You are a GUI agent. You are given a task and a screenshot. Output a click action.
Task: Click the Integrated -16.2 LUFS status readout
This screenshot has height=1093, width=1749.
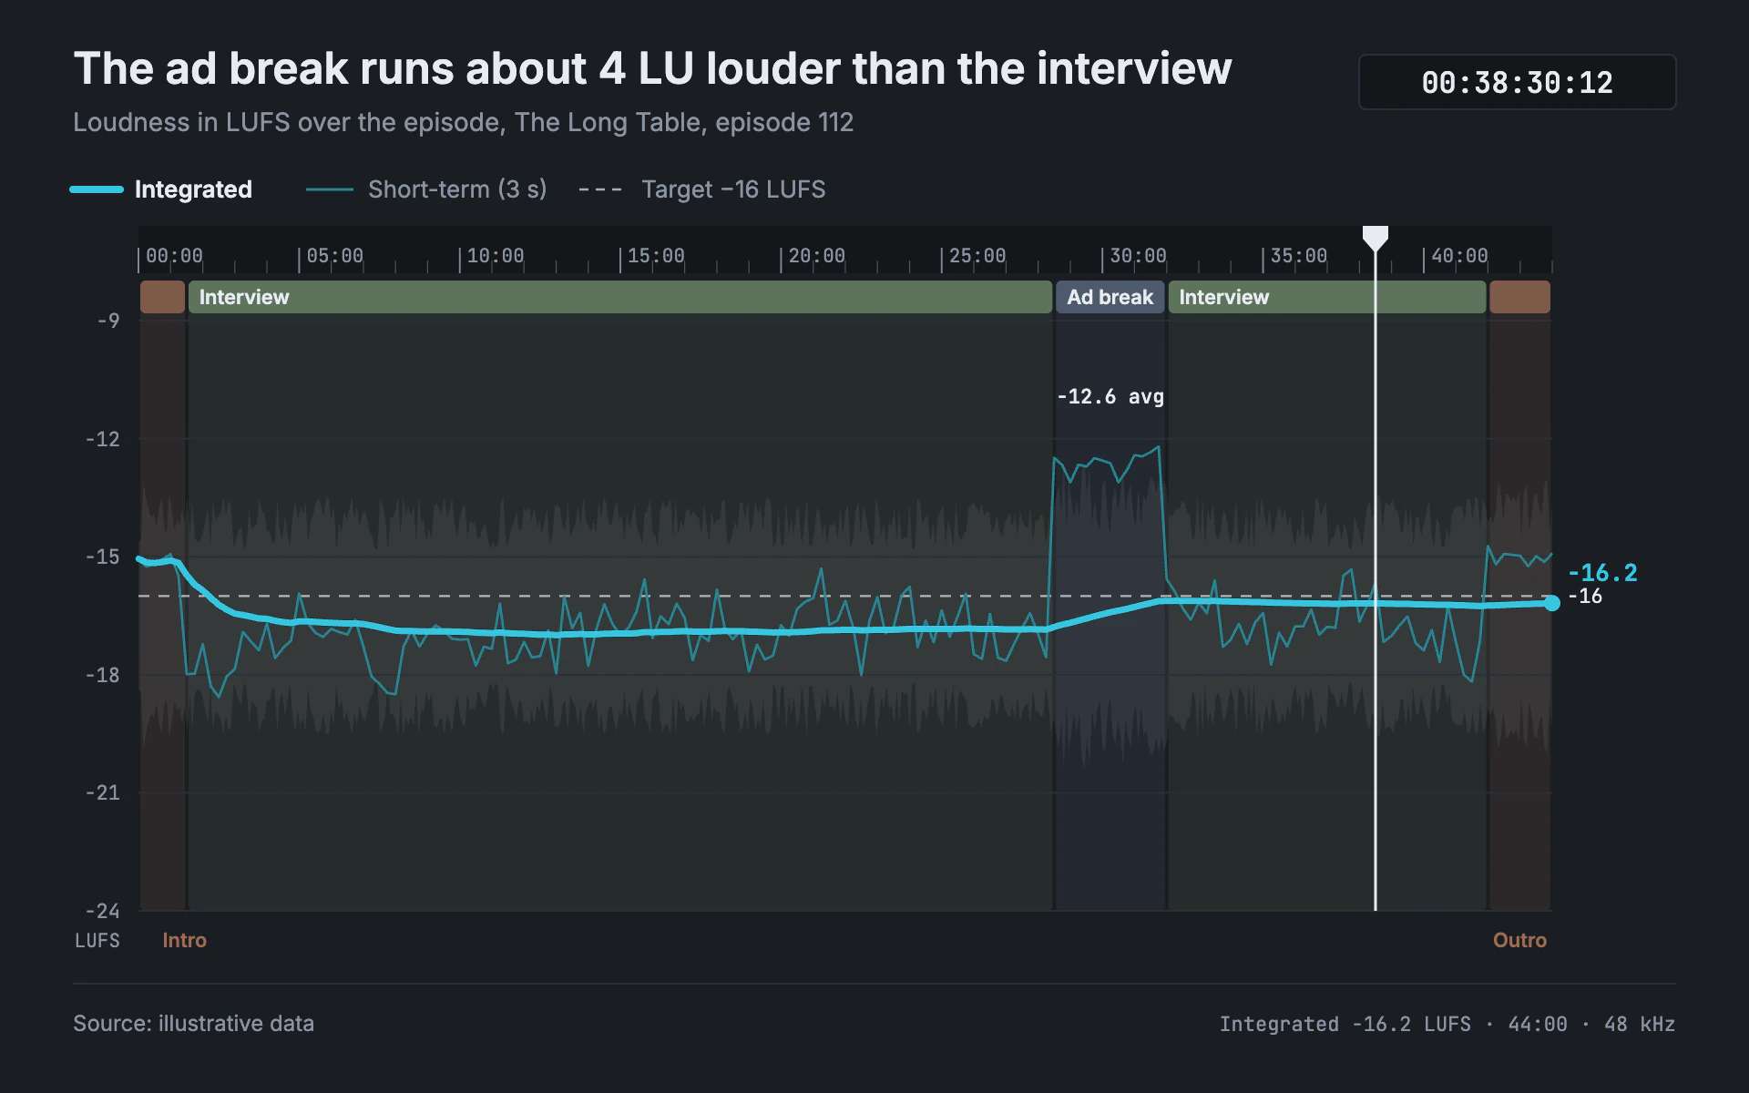point(1345,1024)
